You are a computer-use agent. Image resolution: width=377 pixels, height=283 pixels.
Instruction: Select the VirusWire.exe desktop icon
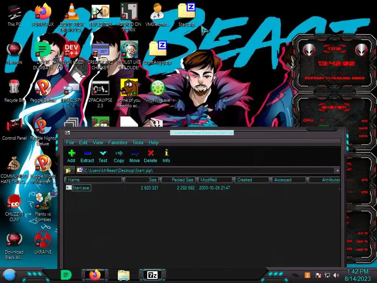click(158, 91)
